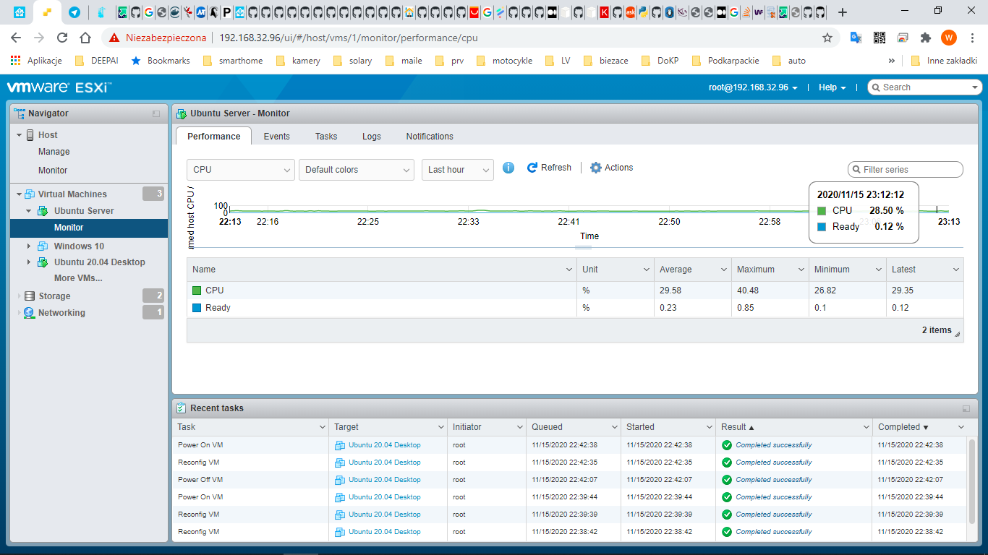Viewport: 988px width, 555px height.
Task: Click the blue Ready series color swatch
Action: tap(197, 308)
